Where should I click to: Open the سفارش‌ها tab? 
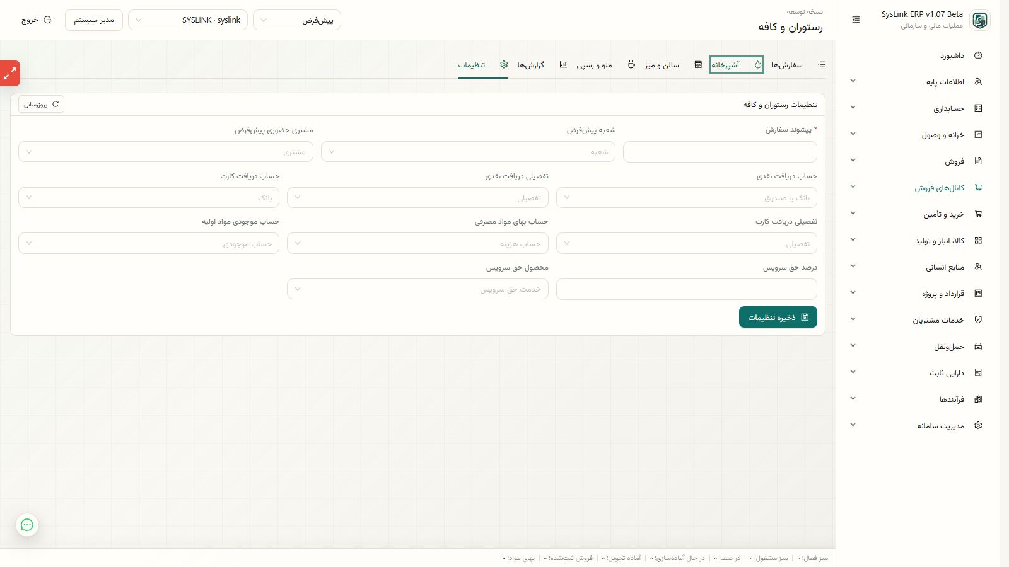click(787, 65)
